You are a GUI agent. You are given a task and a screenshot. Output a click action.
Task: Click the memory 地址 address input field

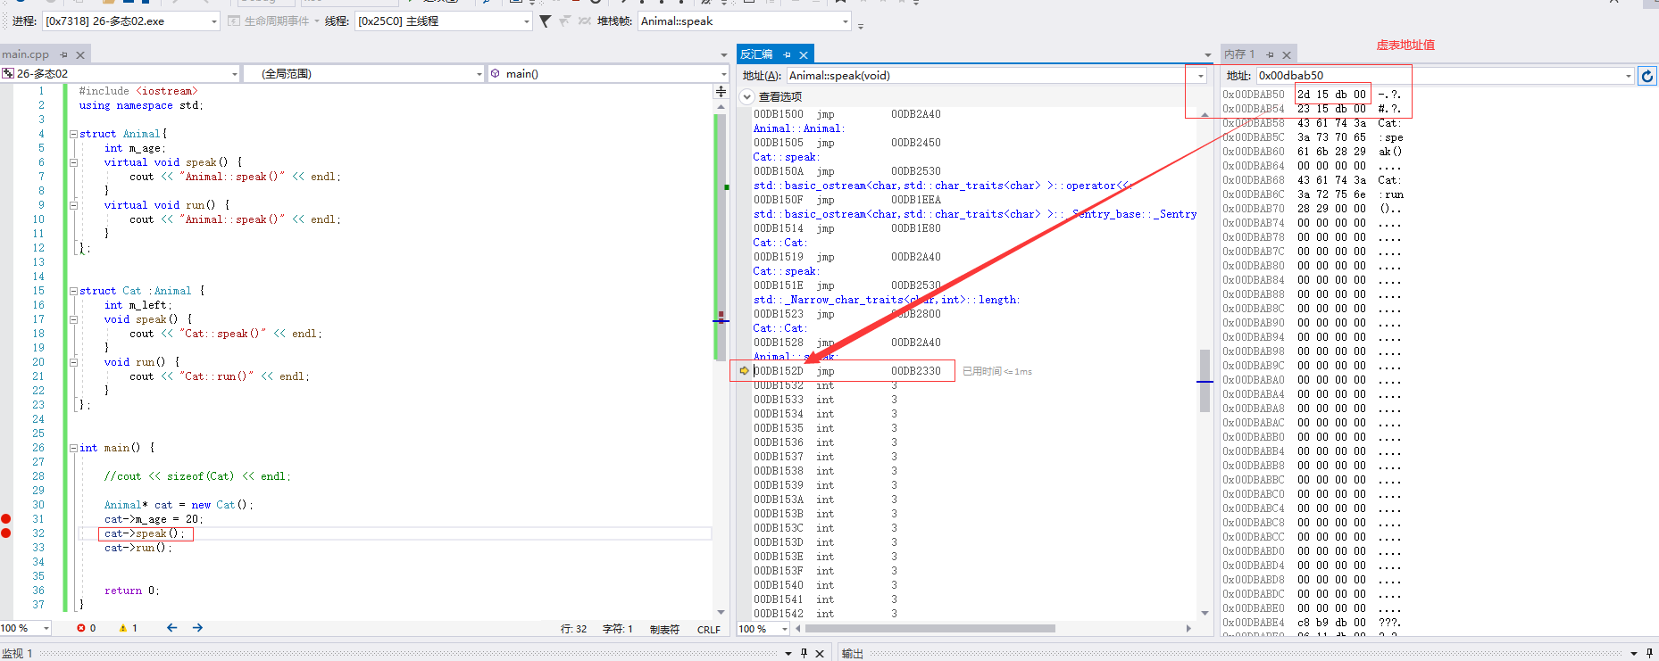[x=1438, y=76]
